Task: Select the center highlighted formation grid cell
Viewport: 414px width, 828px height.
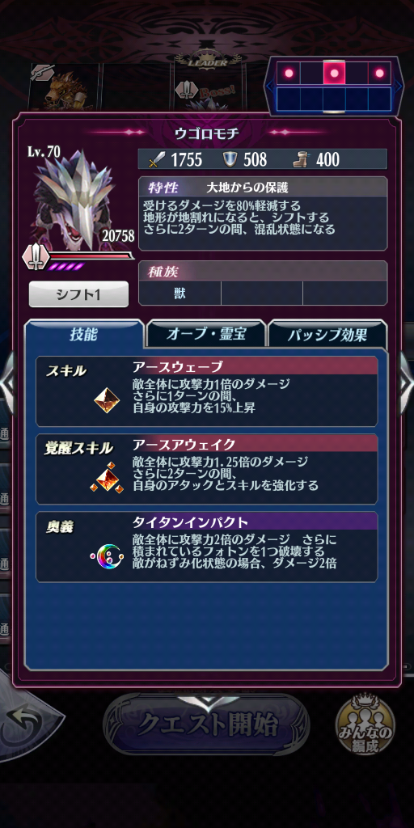Action: tap(334, 73)
